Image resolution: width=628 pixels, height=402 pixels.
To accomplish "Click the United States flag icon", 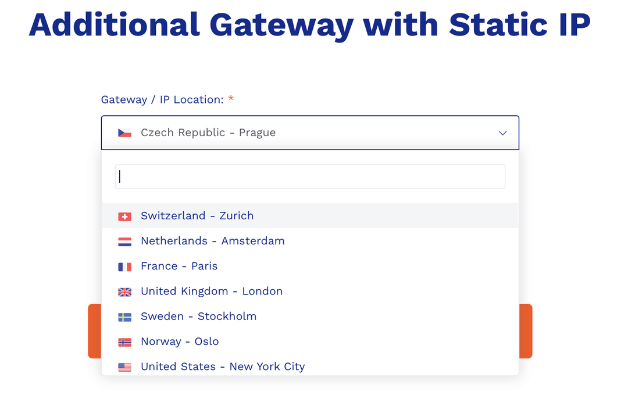I will 124,367.
